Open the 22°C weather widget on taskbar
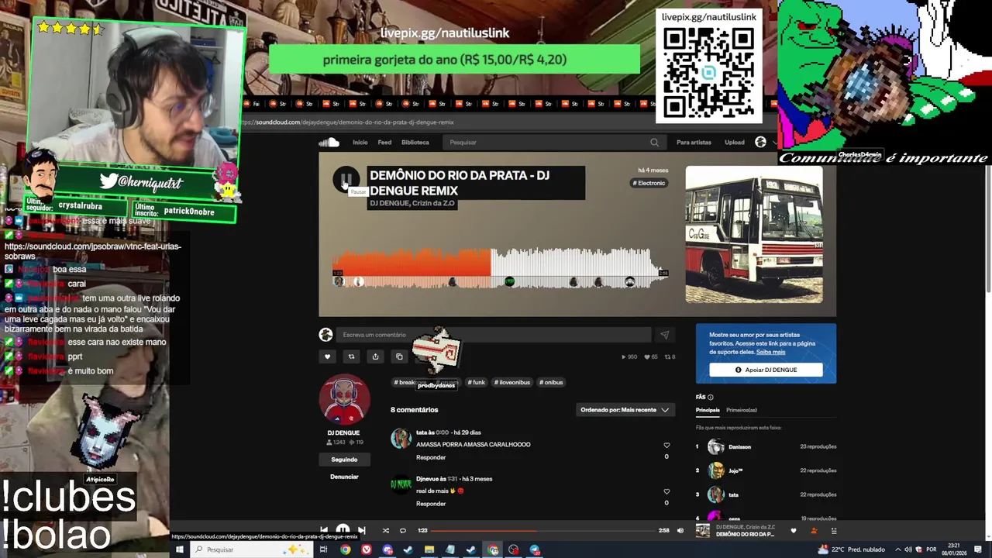Screen dimensions: 992x558 coord(851,549)
